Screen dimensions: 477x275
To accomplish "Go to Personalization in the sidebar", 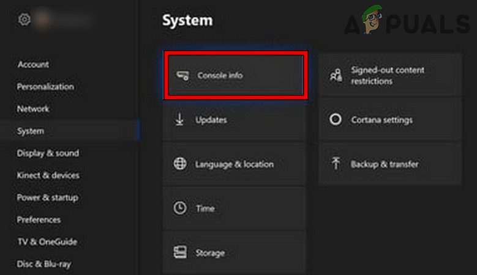I will click(x=45, y=87).
